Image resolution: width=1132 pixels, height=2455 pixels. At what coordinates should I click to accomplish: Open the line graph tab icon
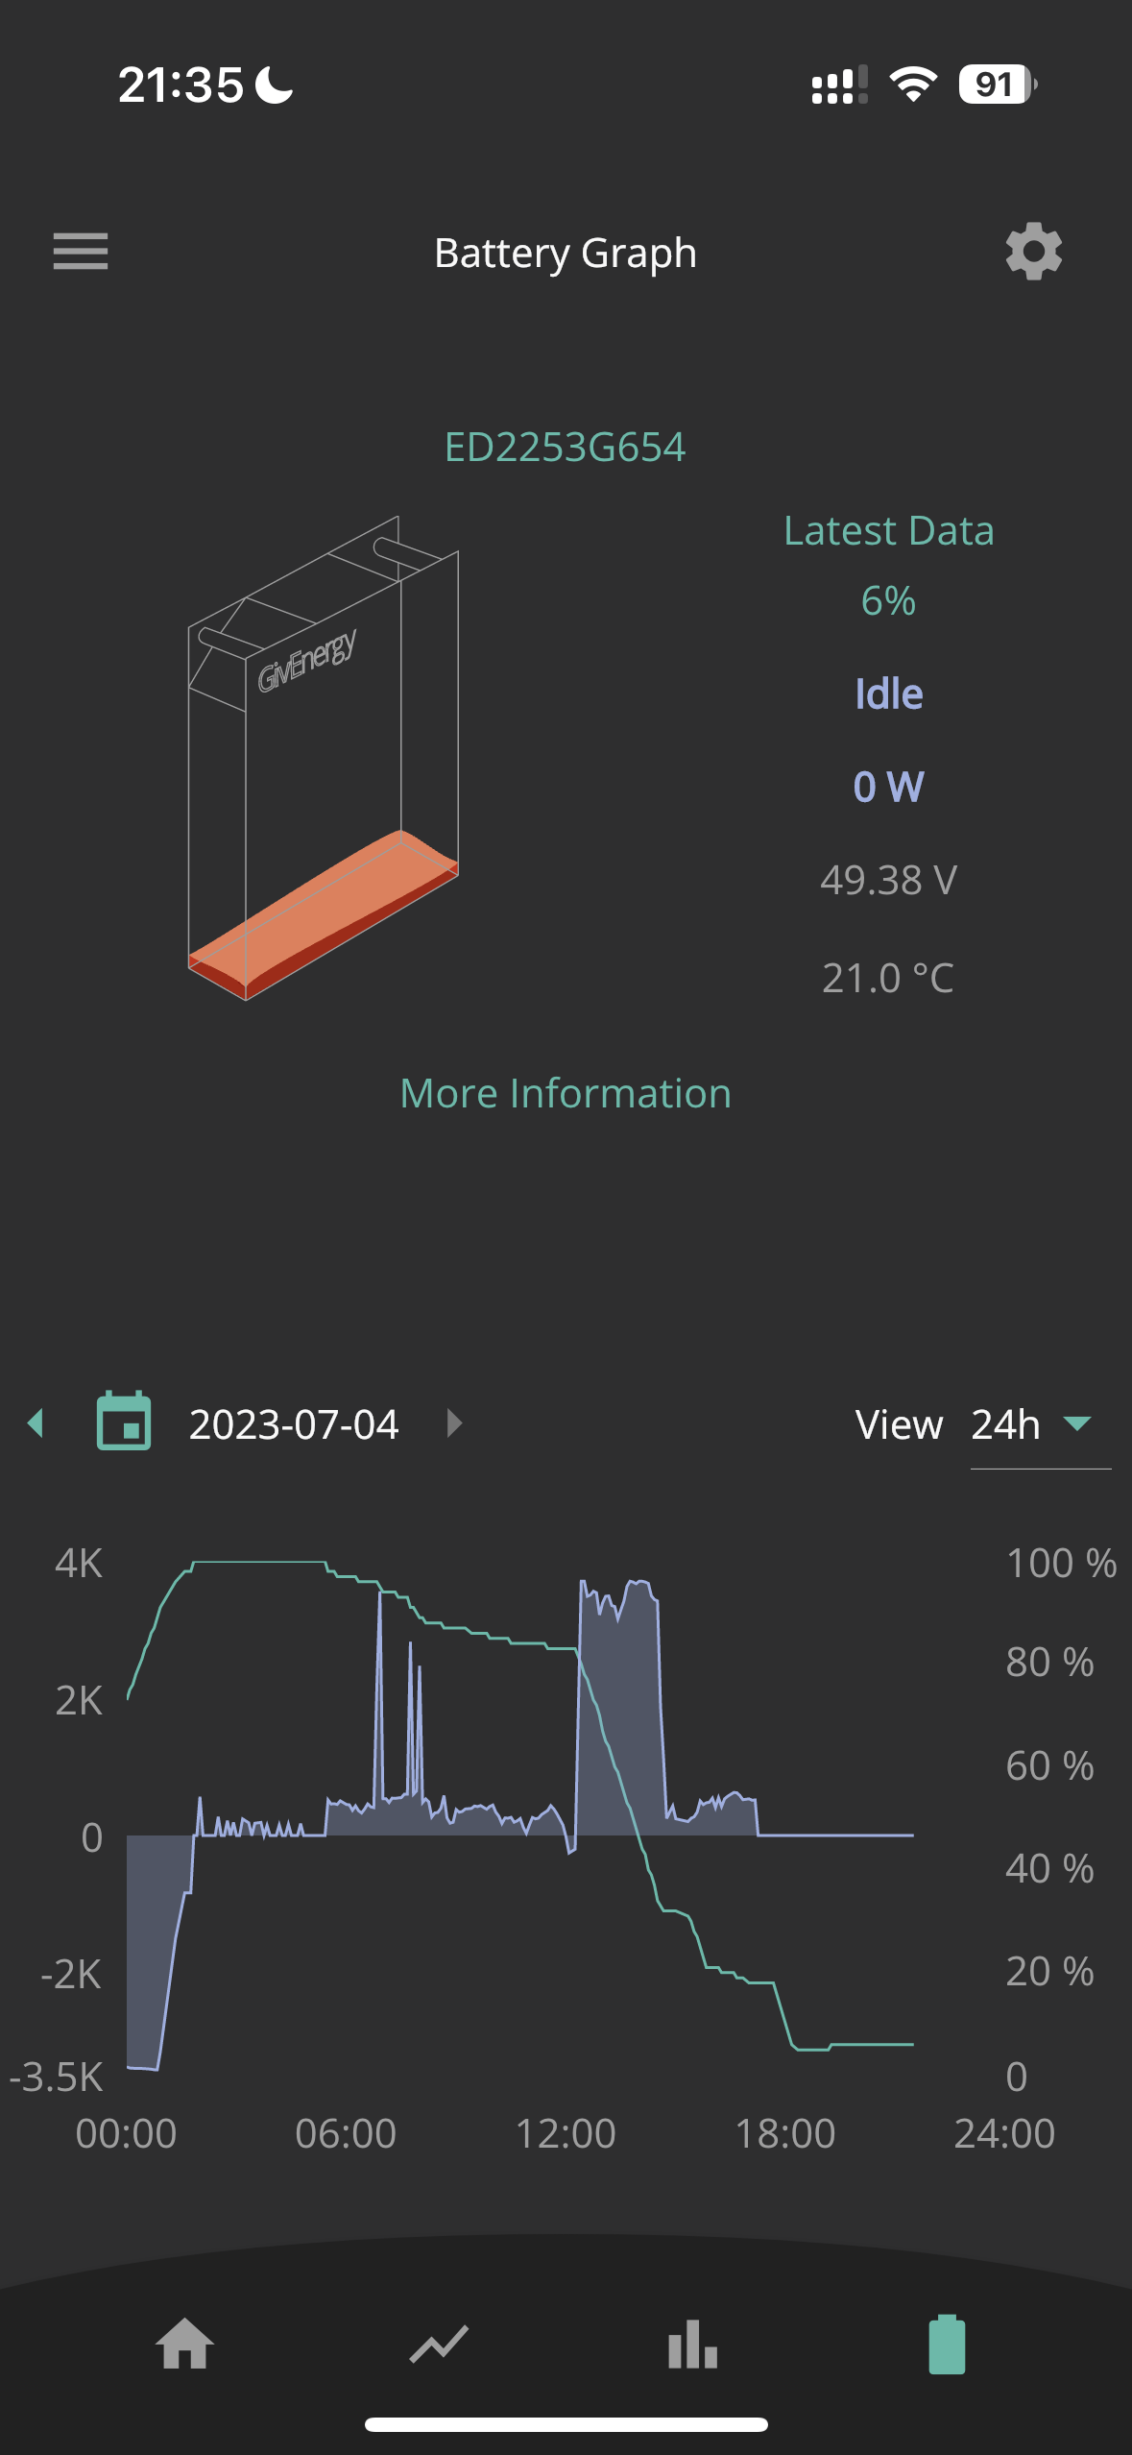439,2344
